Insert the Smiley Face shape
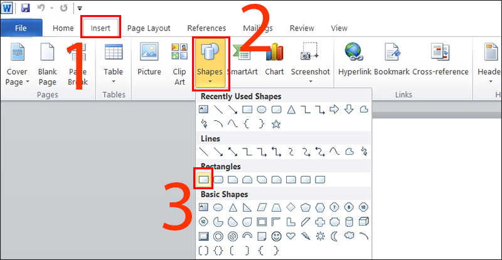The height and width of the screenshot is (260, 502). click(276, 236)
